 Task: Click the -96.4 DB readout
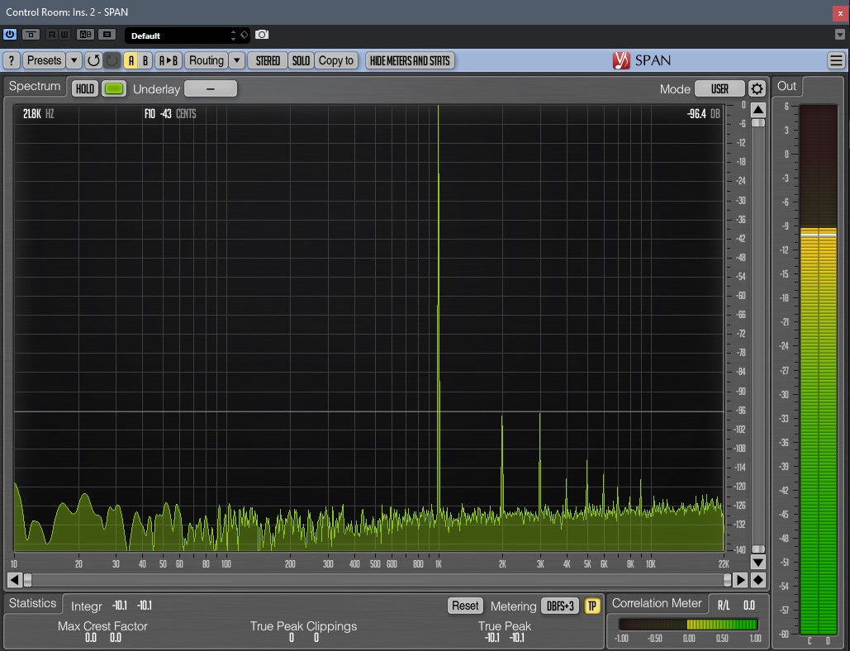pos(703,114)
